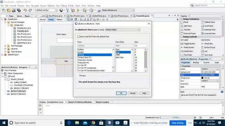Viewport: 225px width, 126px height.
Task: Click the globe browser icon in toolbar
Action: [x=61, y=10]
